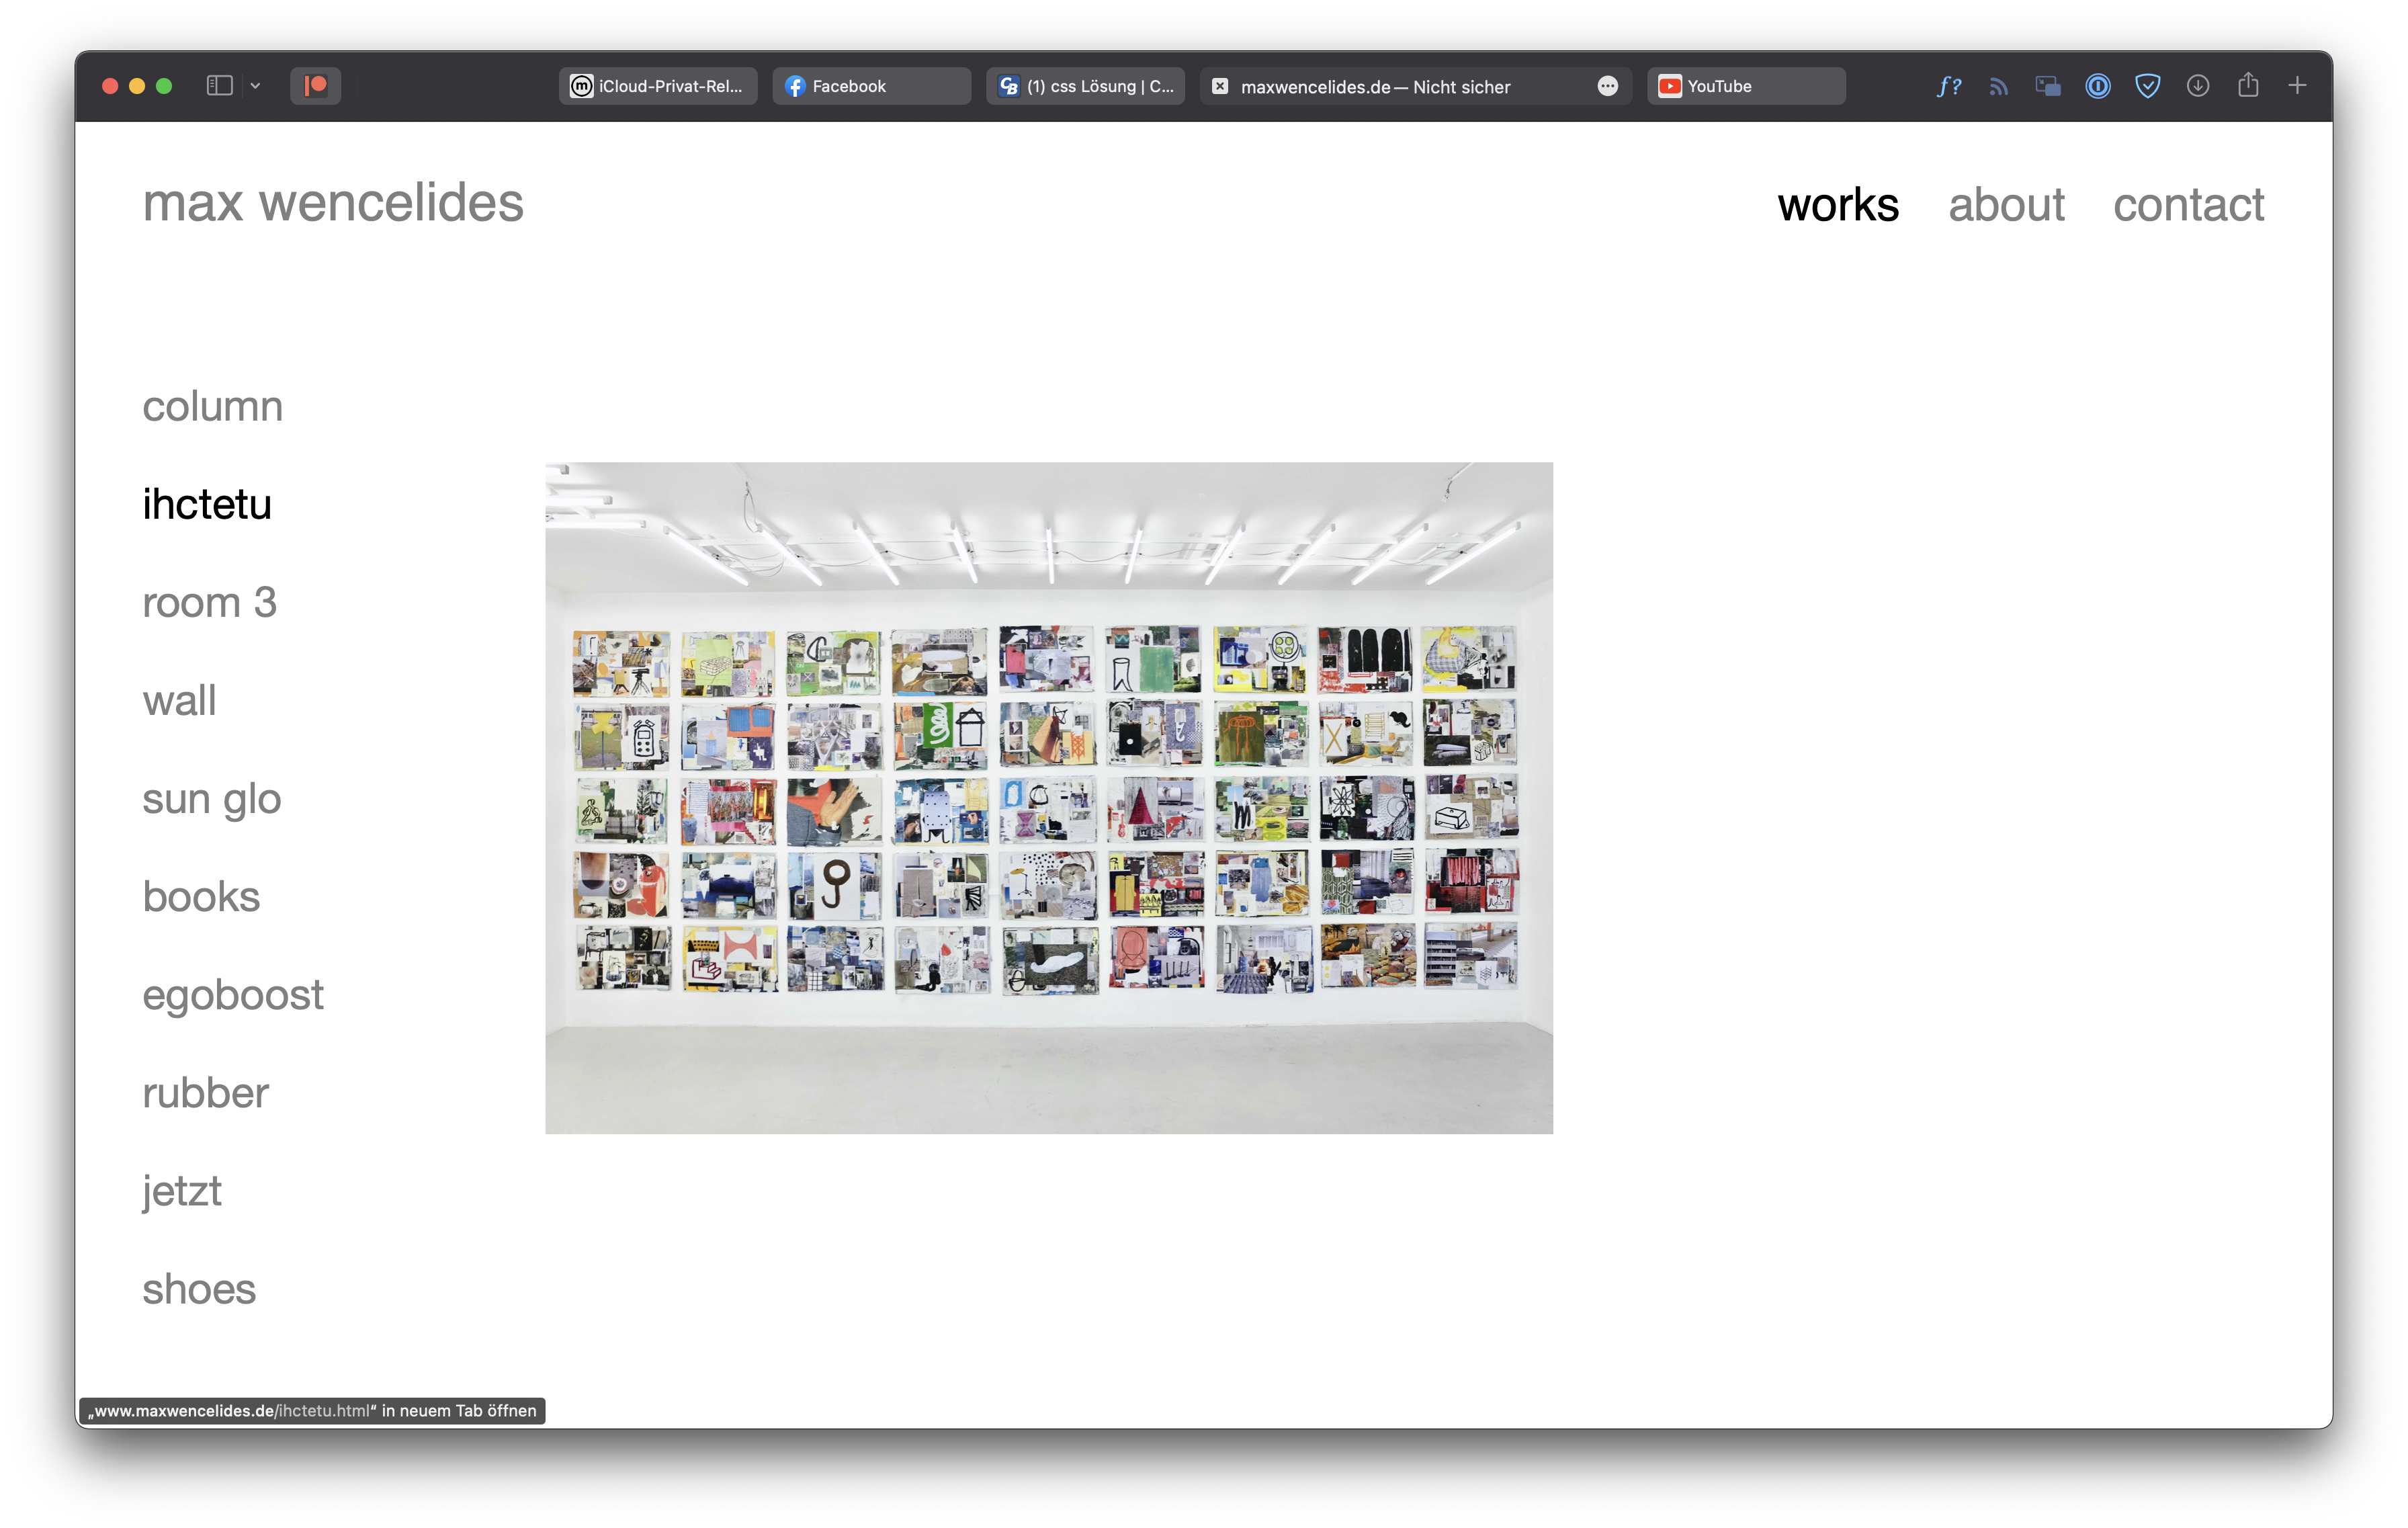Click the picture-in-picture extension icon

(2047, 86)
